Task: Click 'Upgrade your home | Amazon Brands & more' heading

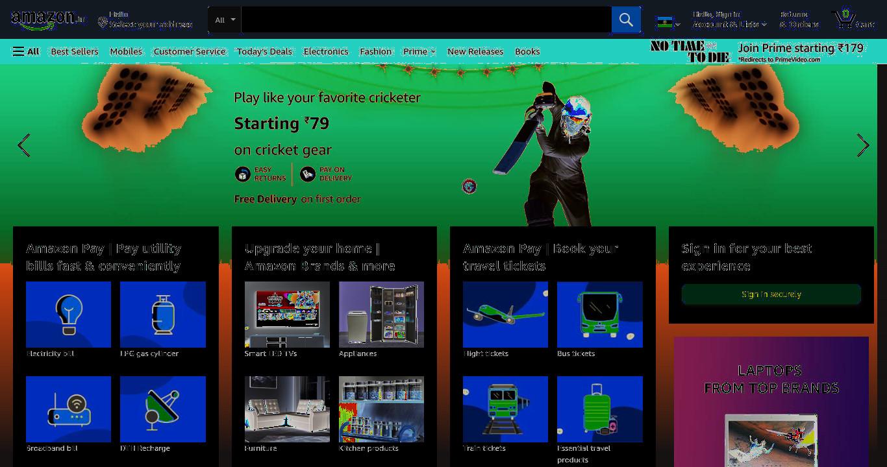Action: 320,257
